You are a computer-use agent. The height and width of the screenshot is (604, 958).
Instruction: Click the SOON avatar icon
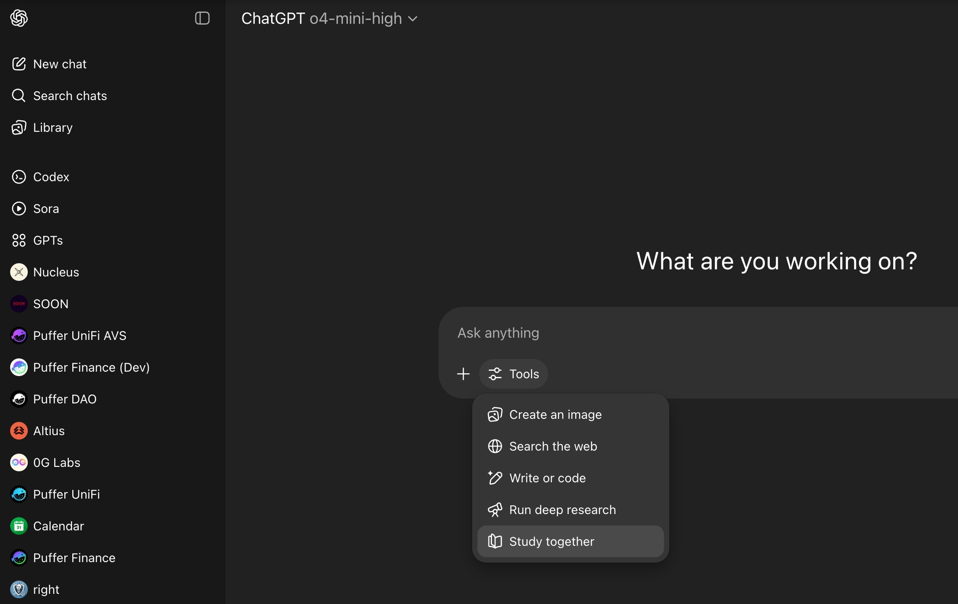coord(19,304)
